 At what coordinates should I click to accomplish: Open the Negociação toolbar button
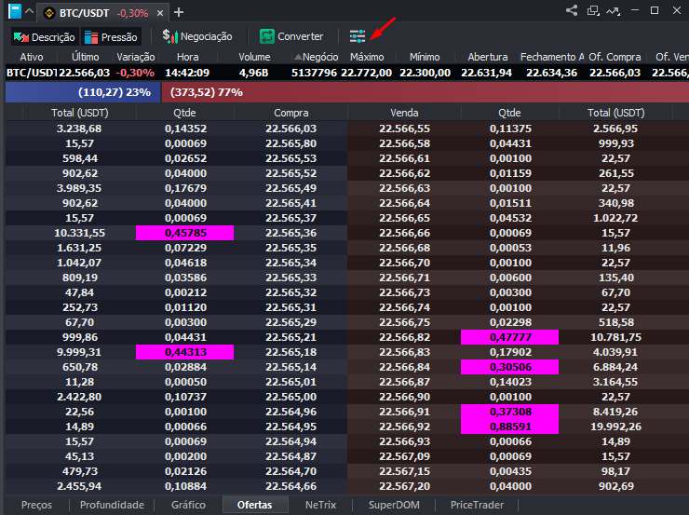[196, 36]
